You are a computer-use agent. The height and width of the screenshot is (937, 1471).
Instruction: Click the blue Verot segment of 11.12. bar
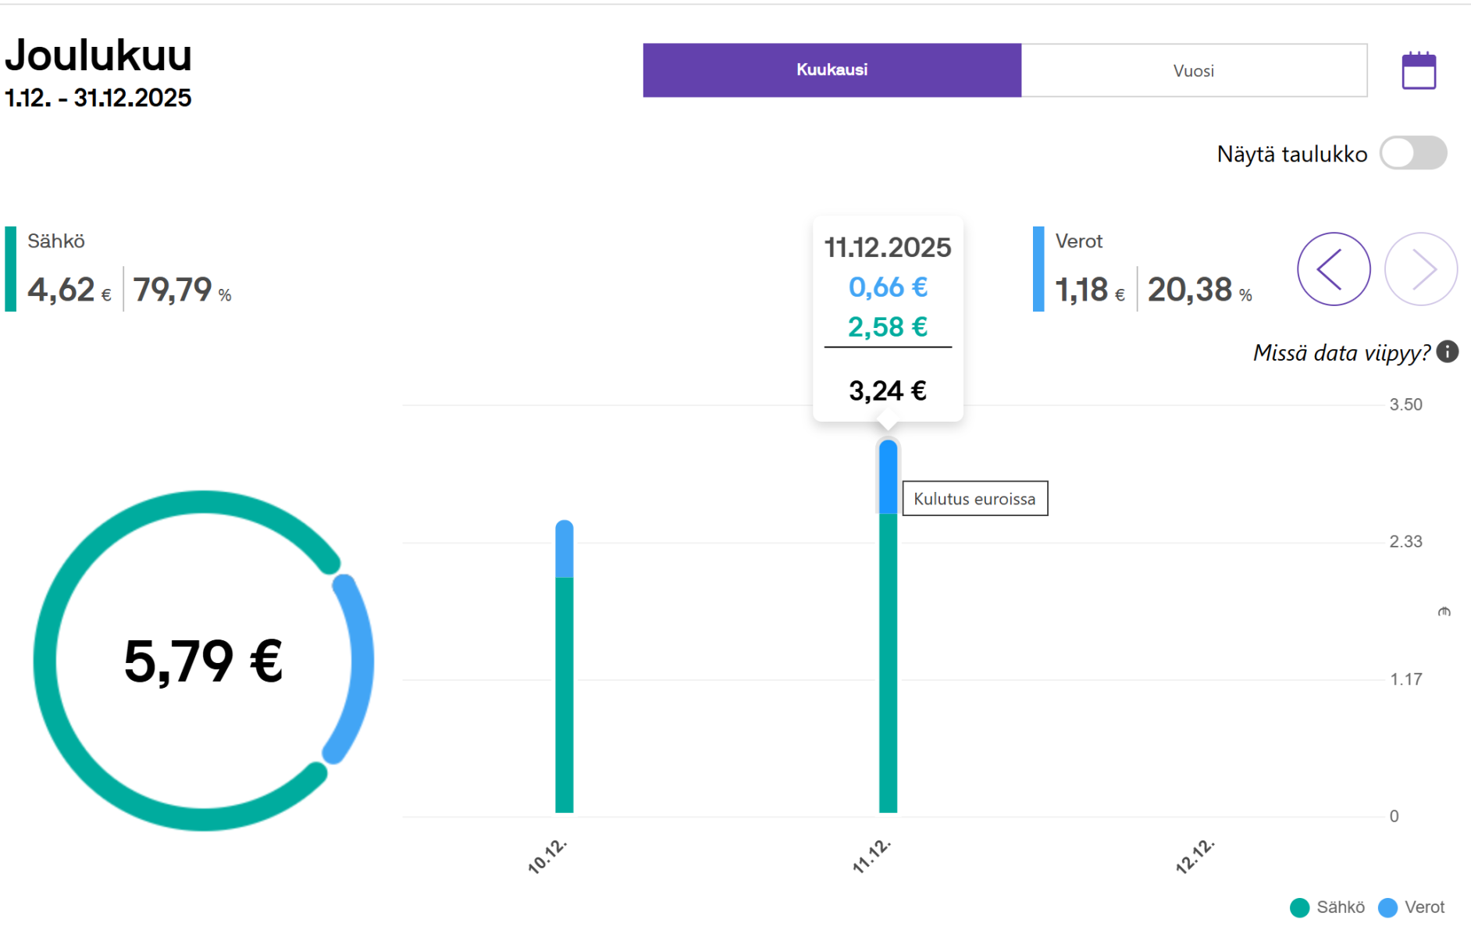pos(888,477)
